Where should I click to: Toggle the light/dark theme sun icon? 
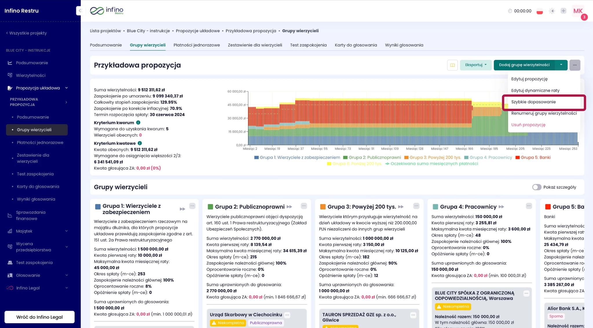pyautogui.click(x=552, y=11)
